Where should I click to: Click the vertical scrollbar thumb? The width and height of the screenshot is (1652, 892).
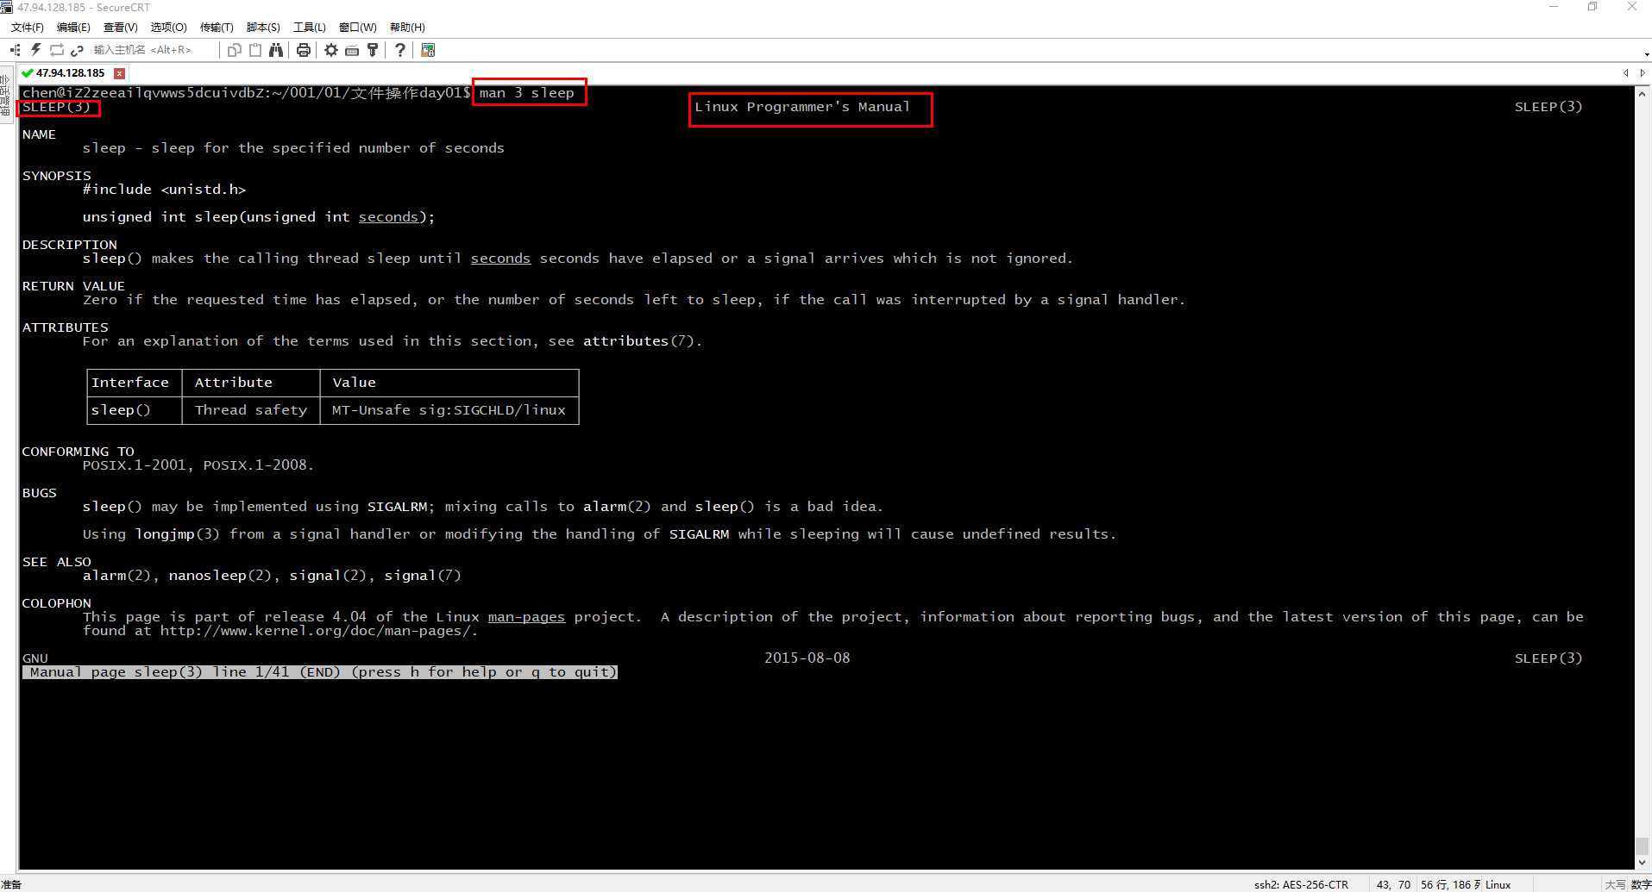coord(1643,845)
